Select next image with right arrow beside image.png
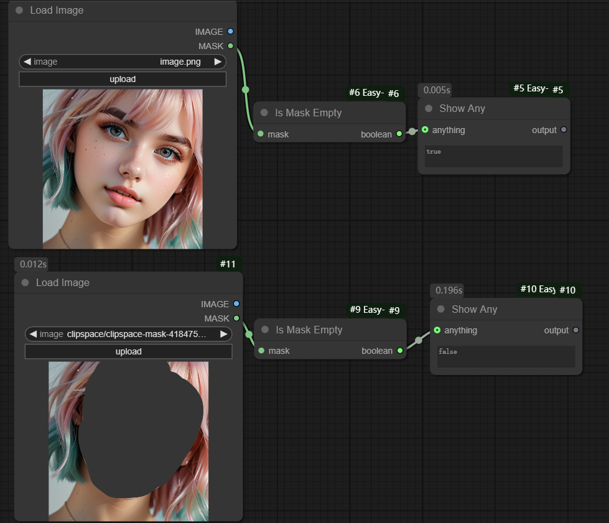 click(218, 62)
